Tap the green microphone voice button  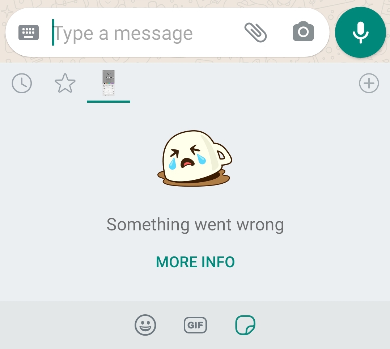360,32
